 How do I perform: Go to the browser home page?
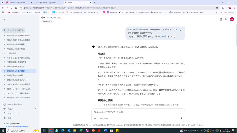coord(16,8)
